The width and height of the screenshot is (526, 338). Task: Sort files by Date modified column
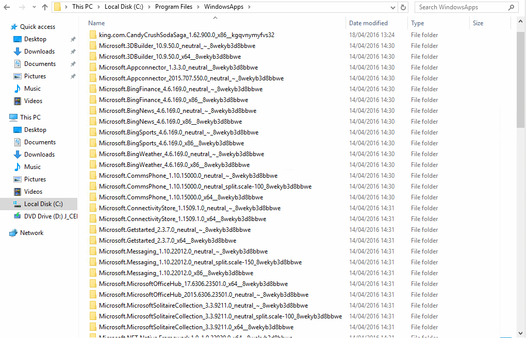(x=368, y=23)
